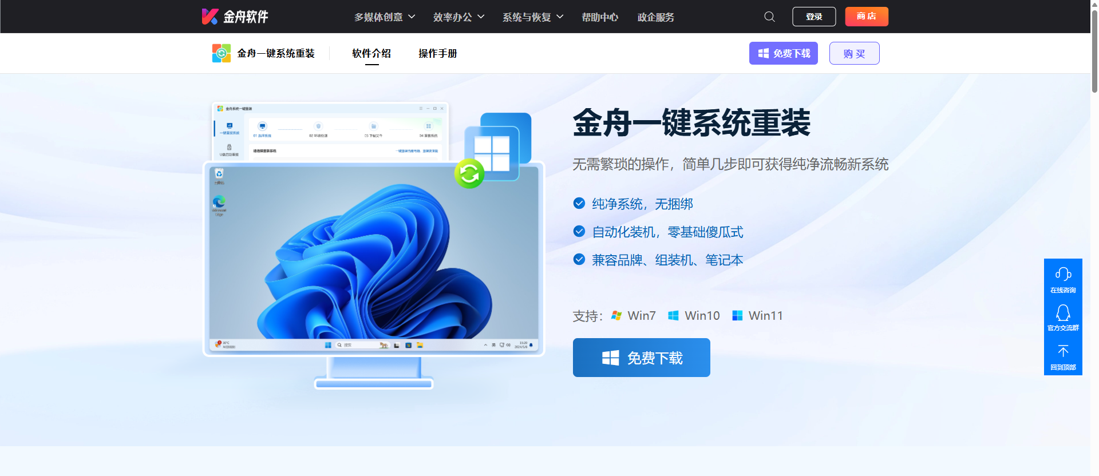Click the 金舟一键系统重装 product icon

[222, 53]
